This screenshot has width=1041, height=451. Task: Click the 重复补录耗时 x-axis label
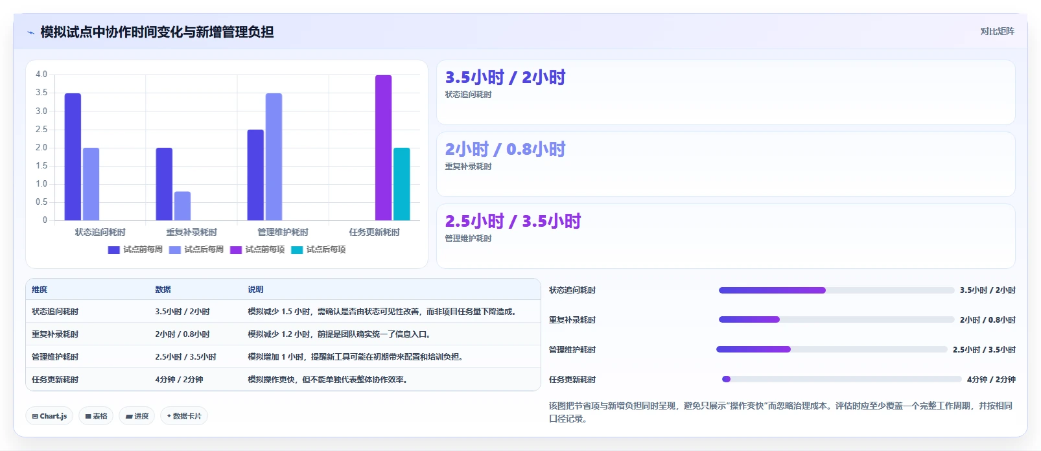tap(191, 232)
